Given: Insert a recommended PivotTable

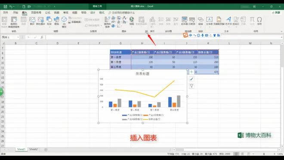Looking at the screenshot, I should point(14,22).
